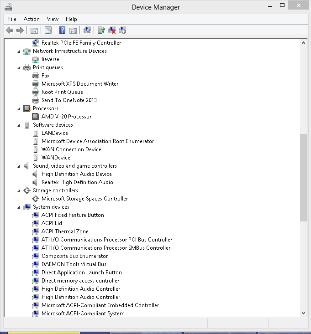Viewport: 311px width, 334px height.
Task: Open the Action menu
Action: (x=32, y=19)
